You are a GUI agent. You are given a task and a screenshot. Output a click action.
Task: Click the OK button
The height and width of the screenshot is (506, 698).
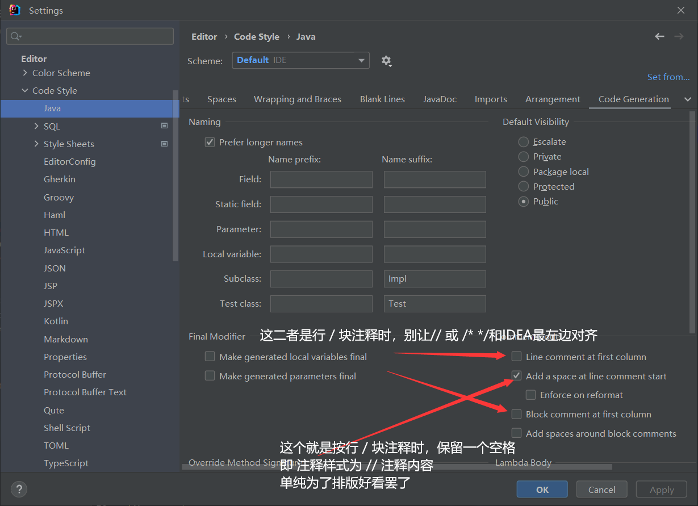(x=542, y=490)
